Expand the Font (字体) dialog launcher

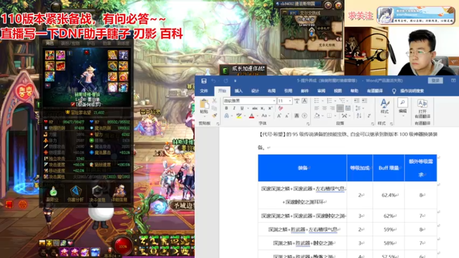point(308,124)
